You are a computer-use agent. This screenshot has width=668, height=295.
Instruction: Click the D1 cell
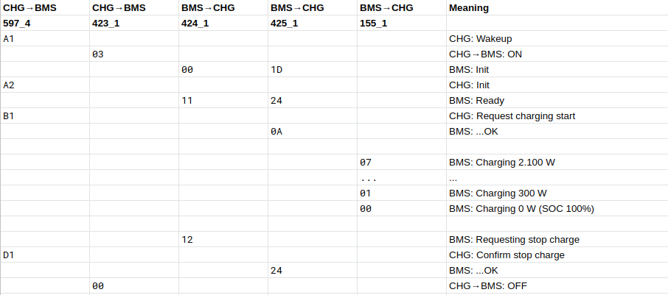[45, 255]
